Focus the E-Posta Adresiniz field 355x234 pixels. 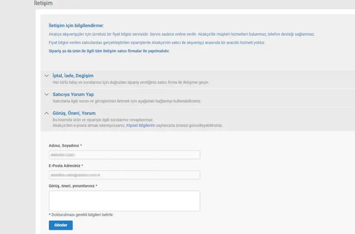124,175
